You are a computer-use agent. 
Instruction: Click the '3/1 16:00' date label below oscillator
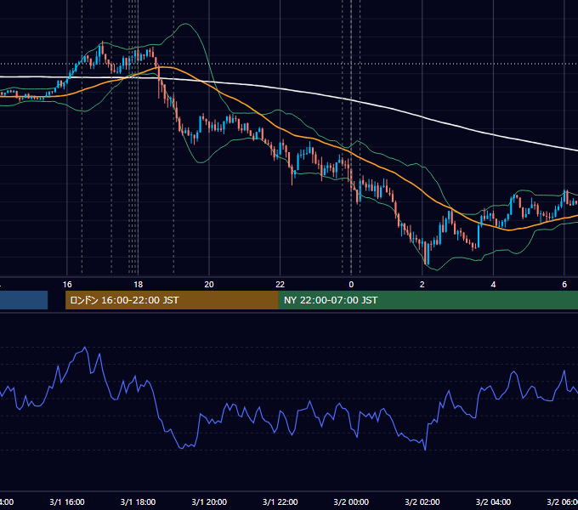tap(67, 501)
